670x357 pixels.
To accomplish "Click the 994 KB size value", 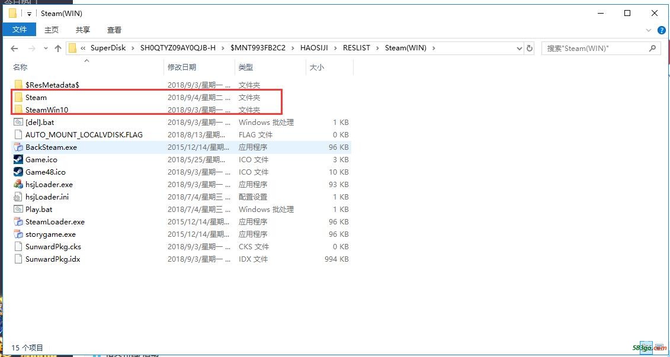I will click(336, 259).
